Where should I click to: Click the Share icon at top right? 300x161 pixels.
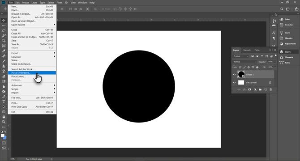(296, 9)
